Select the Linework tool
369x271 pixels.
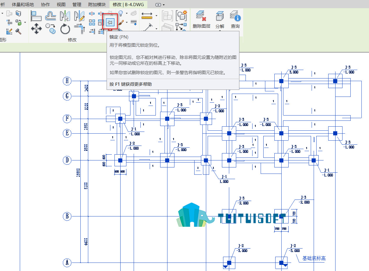(134, 22)
